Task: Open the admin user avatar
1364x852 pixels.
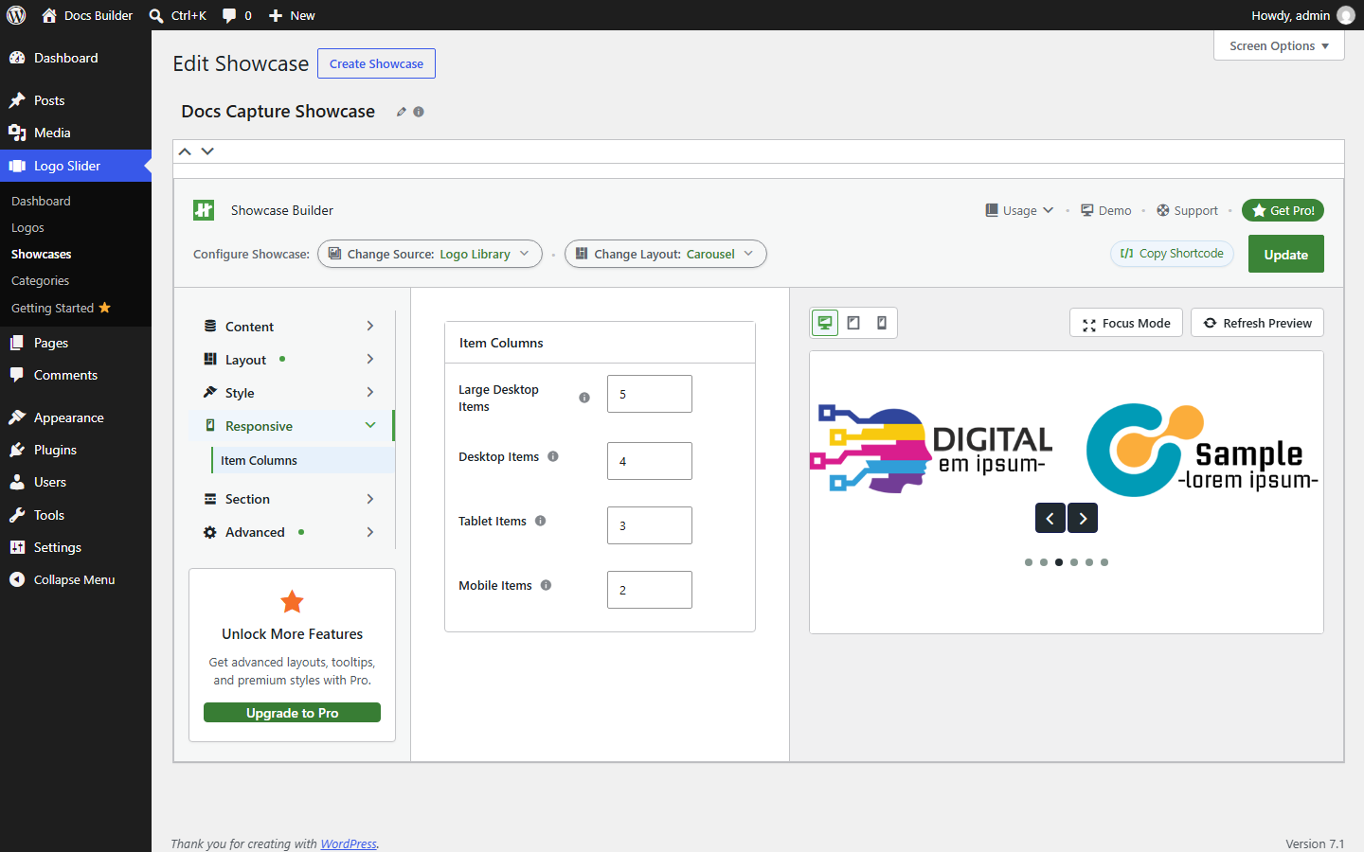Action: point(1346,15)
